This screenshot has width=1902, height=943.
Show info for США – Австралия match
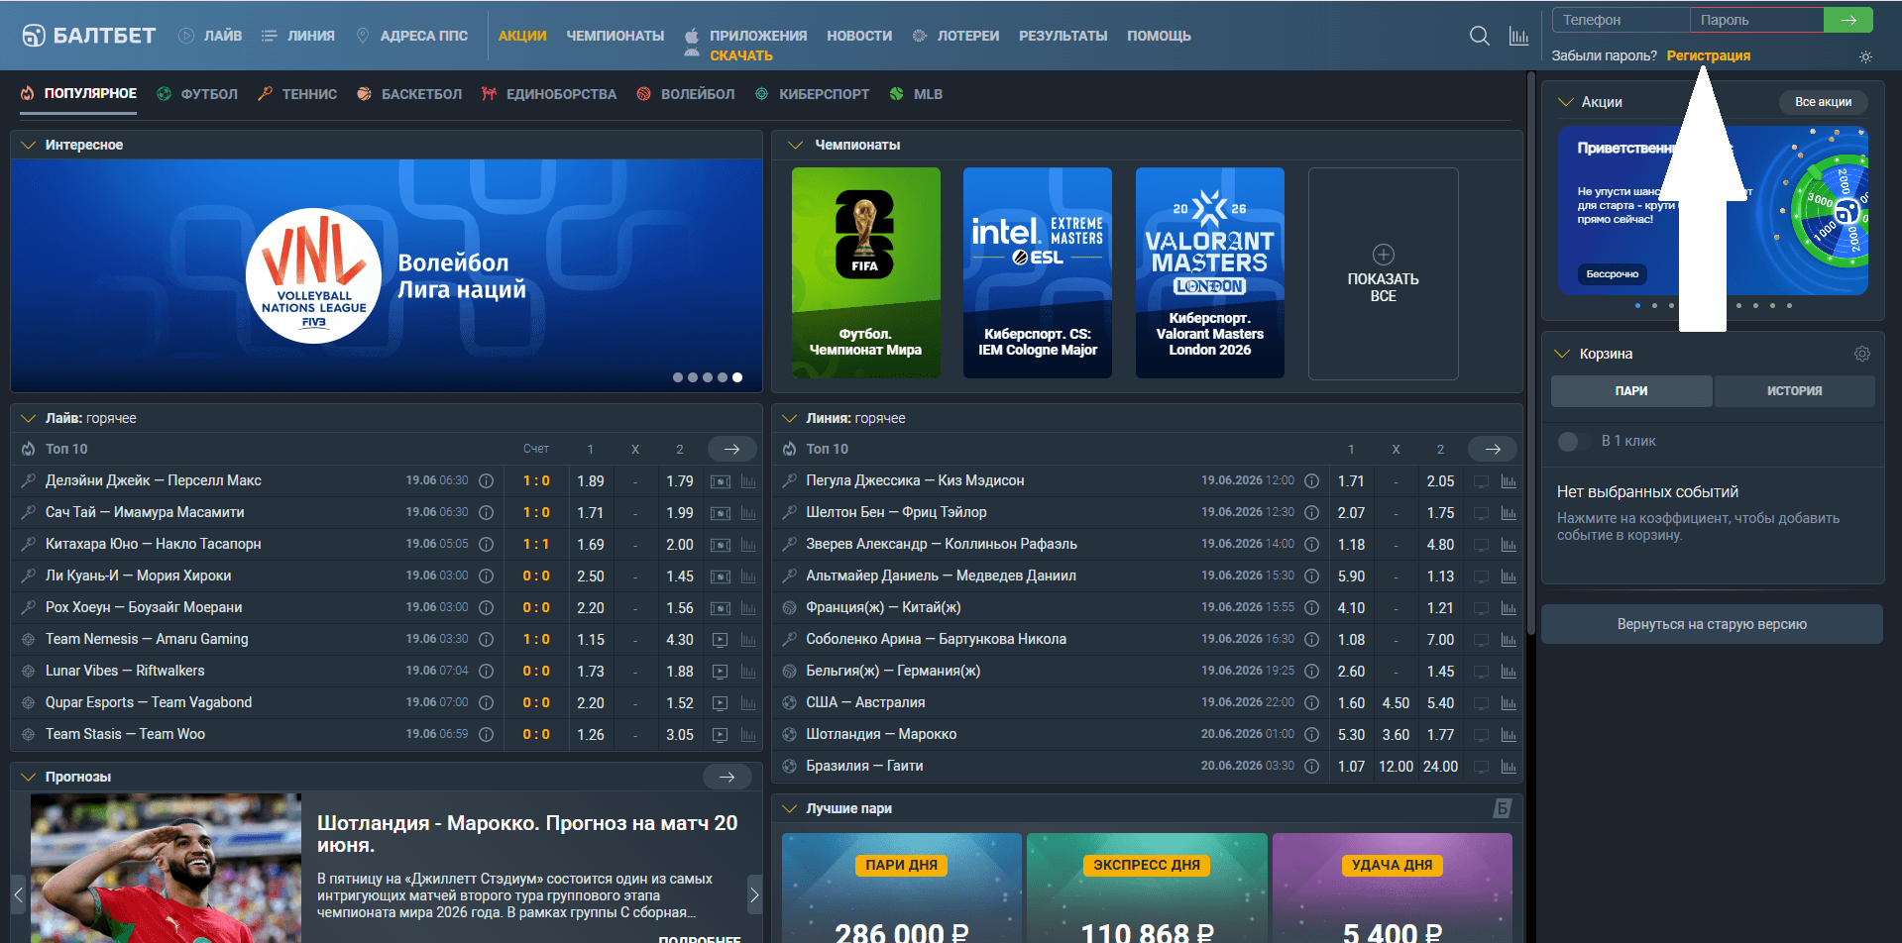coord(1312,702)
